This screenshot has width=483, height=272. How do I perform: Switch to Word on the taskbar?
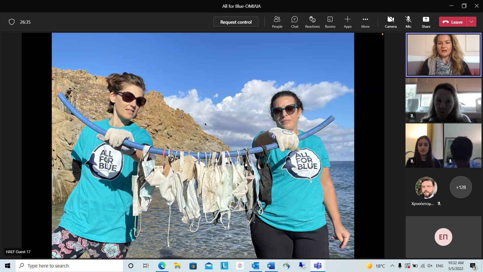point(271,266)
